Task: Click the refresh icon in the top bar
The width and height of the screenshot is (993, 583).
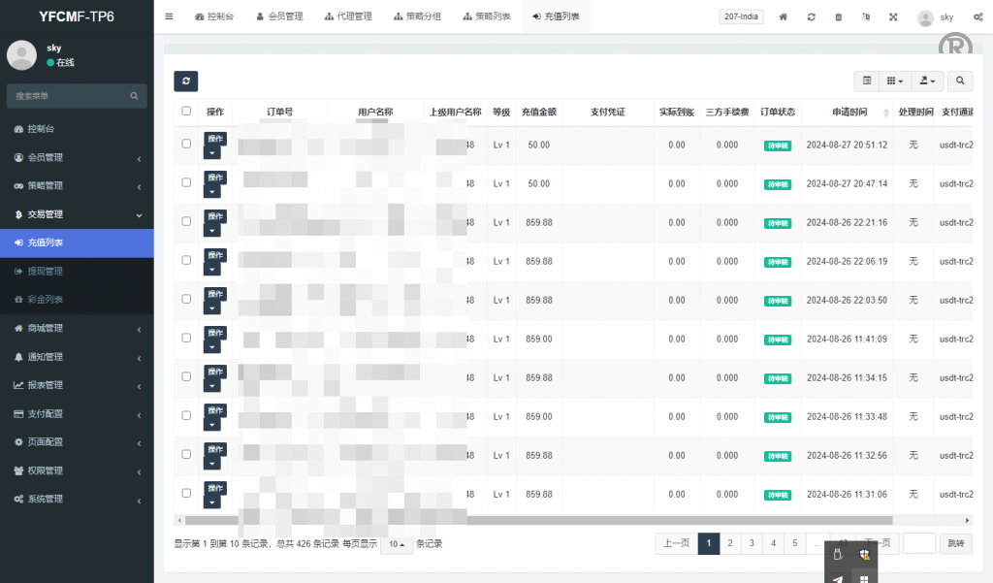Action: (x=811, y=17)
